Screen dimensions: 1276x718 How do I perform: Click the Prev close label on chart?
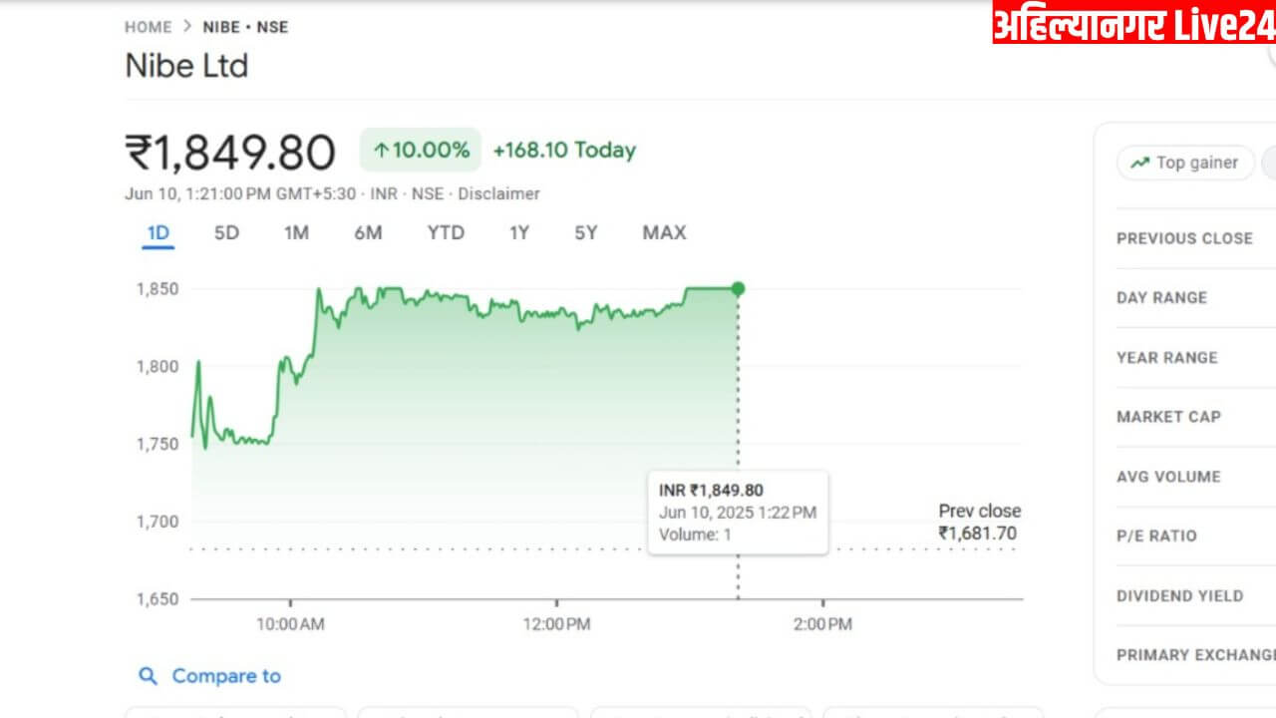coord(980,511)
